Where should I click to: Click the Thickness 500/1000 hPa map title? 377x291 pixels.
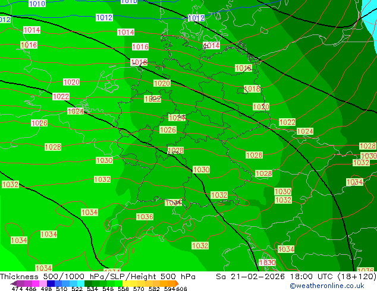click(x=98, y=277)
